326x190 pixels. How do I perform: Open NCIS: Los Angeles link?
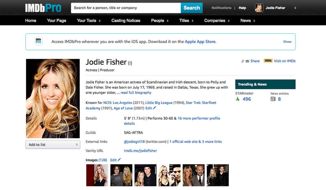click(118, 103)
